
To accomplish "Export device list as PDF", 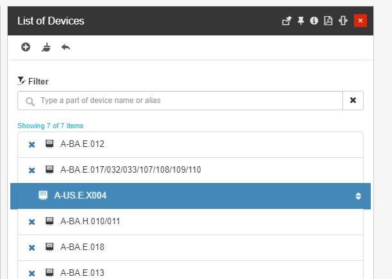I will [x=328, y=21].
